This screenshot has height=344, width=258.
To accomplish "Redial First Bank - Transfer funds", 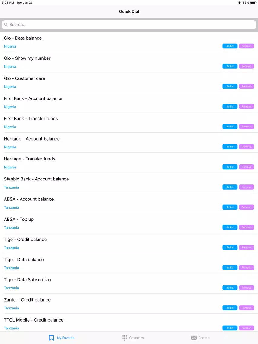I will point(230,127).
